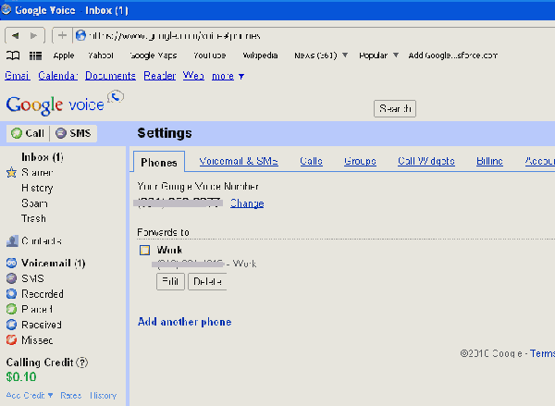
Task: Open the Wikipedia bookmark
Action: (x=260, y=55)
